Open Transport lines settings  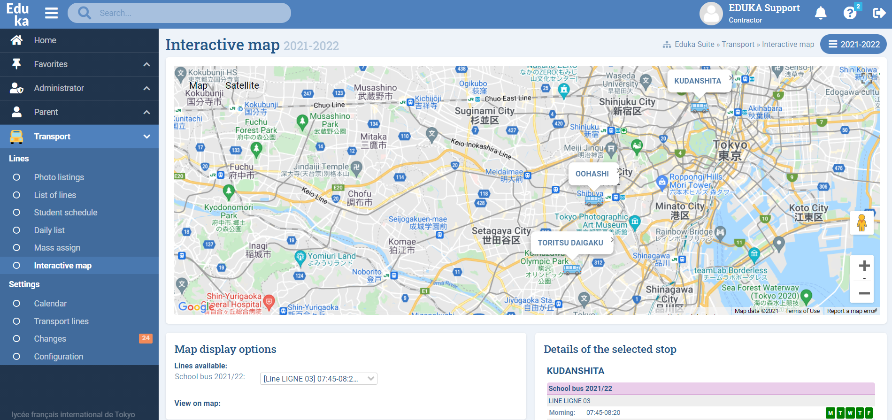pyautogui.click(x=62, y=321)
